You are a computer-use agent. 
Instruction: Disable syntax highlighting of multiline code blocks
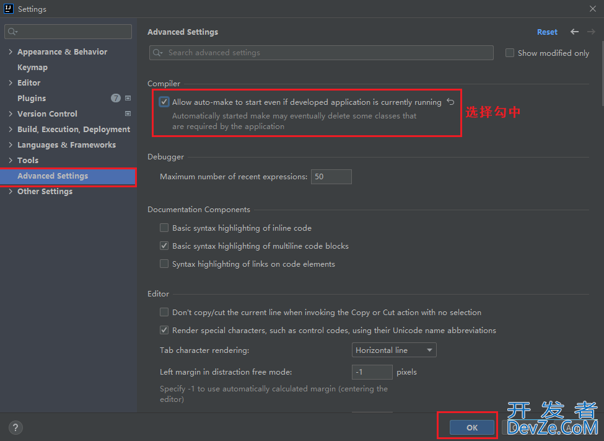click(164, 246)
